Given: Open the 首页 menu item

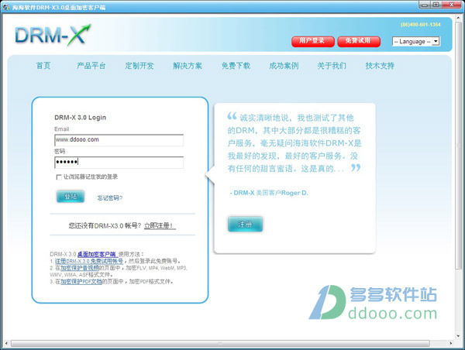Looking at the screenshot, I should (43, 66).
